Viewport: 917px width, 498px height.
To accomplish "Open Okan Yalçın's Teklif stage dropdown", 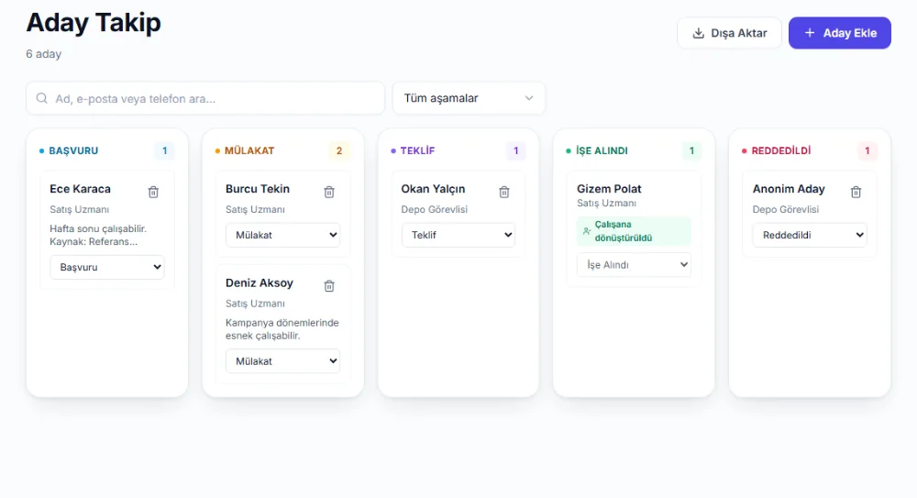I will [x=458, y=235].
